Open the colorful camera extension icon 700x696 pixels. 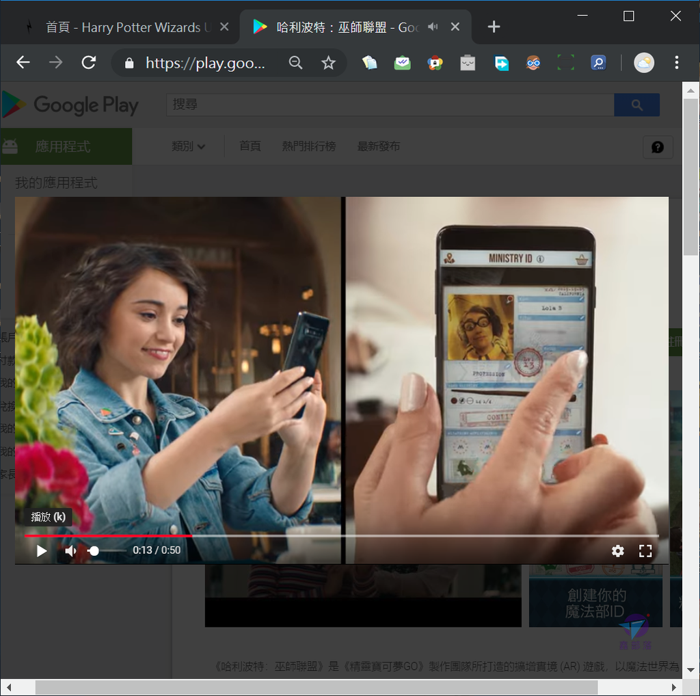tap(435, 62)
